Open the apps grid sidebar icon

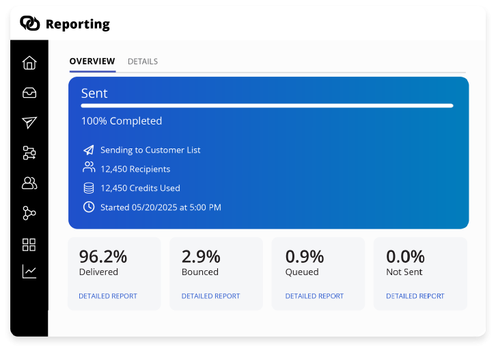29,244
